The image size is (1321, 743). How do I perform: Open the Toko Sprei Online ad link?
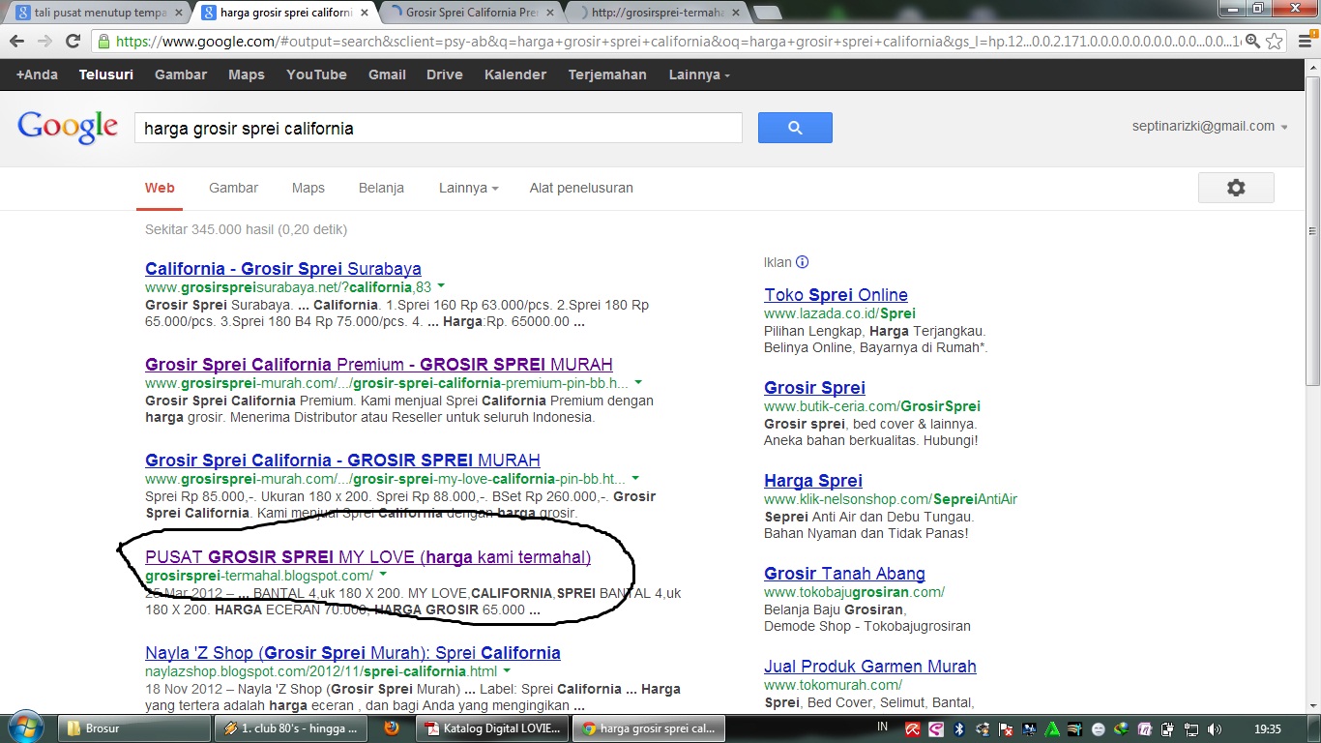(835, 294)
